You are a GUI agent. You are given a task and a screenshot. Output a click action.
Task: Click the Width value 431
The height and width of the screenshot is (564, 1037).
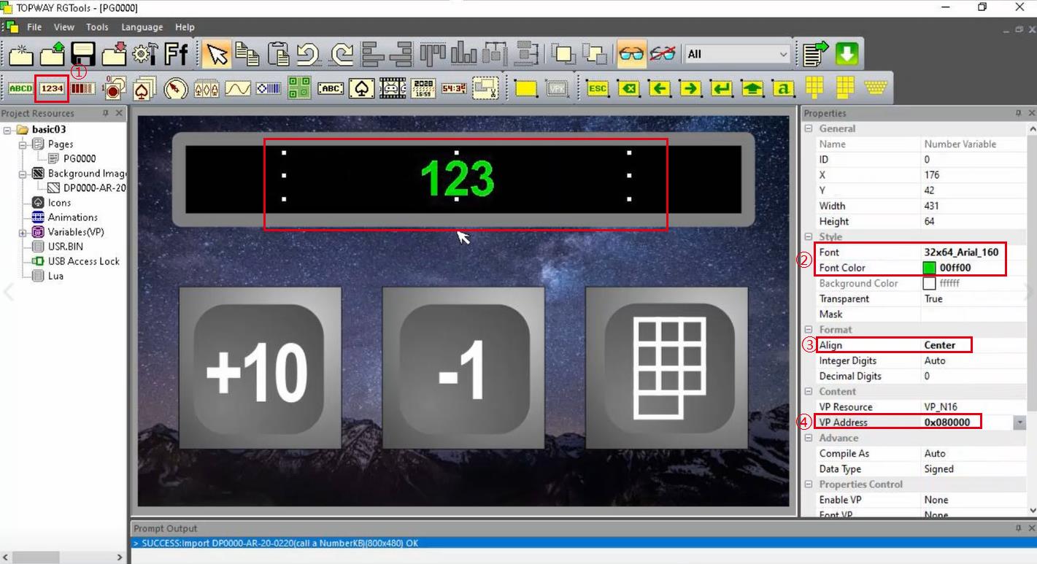932,206
